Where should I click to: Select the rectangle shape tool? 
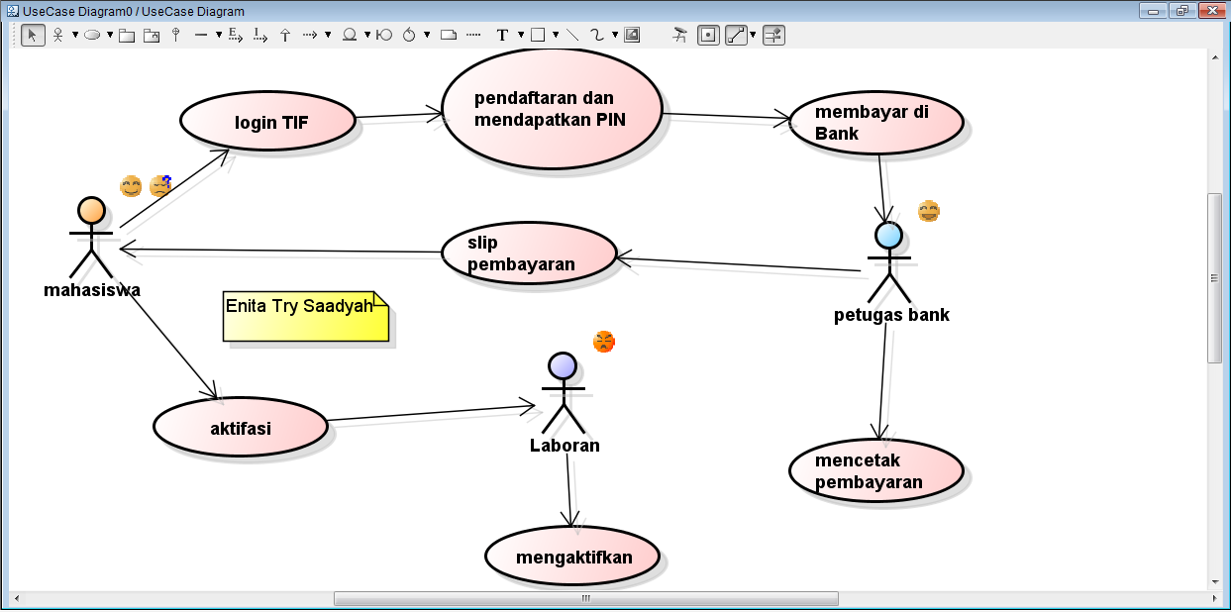click(x=537, y=35)
